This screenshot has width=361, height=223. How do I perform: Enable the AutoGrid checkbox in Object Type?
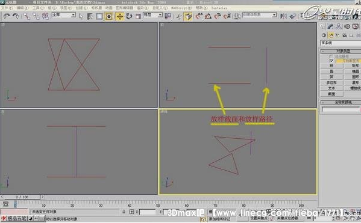click(331, 57)
